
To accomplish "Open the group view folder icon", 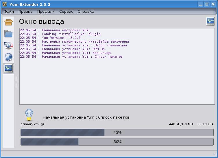I will tap(8, 34).
